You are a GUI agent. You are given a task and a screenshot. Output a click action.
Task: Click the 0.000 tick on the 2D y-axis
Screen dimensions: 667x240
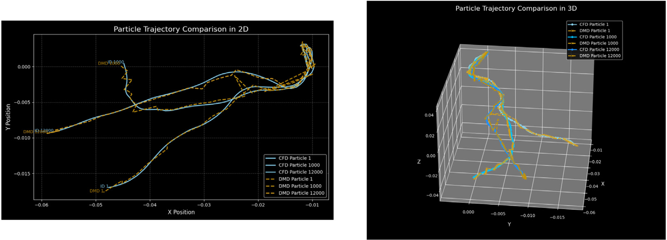[x=24, y=67]
